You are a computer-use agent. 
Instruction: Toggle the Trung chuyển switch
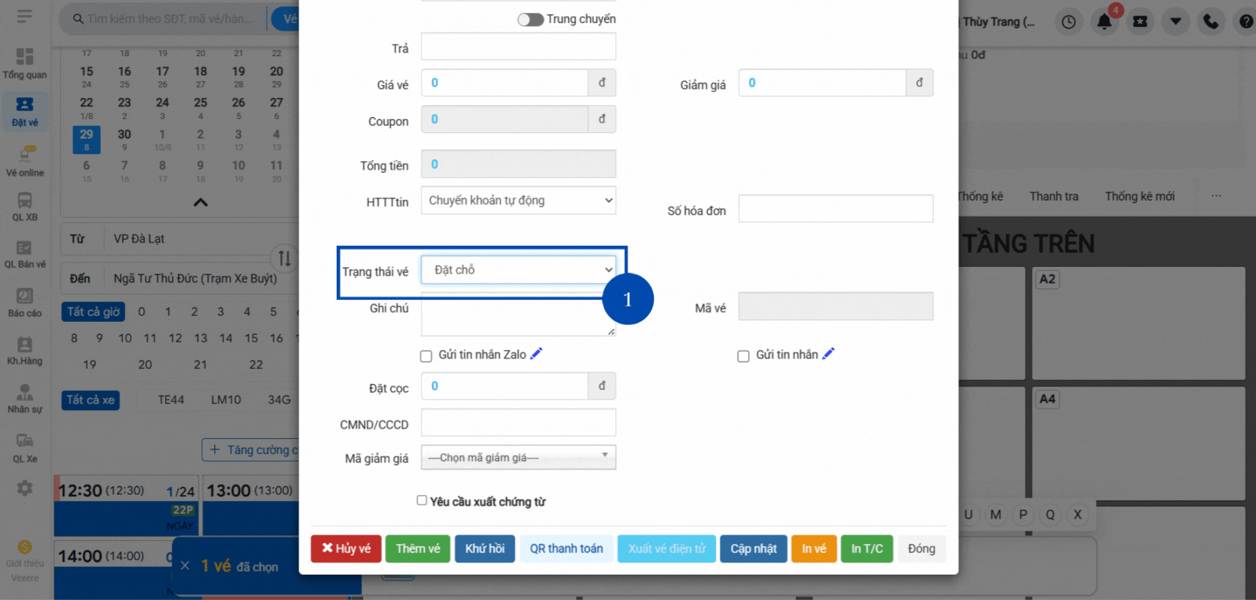(530, 19)
